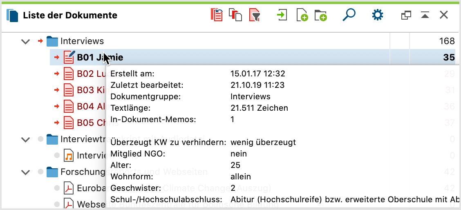
Task: Click the B05 red document icon
Action: [x=69, y=122]
